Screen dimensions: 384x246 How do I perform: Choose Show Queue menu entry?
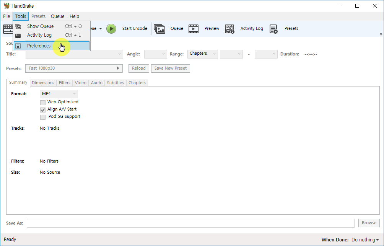coord(52,26)
